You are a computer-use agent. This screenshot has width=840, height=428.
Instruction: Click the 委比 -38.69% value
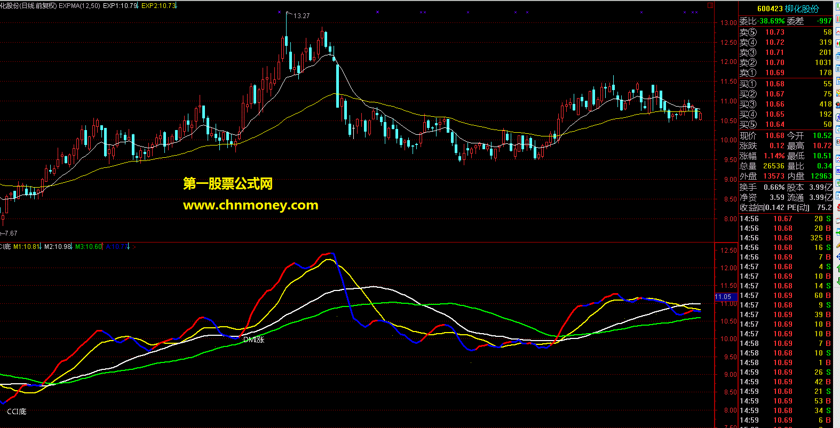[771, 21]
